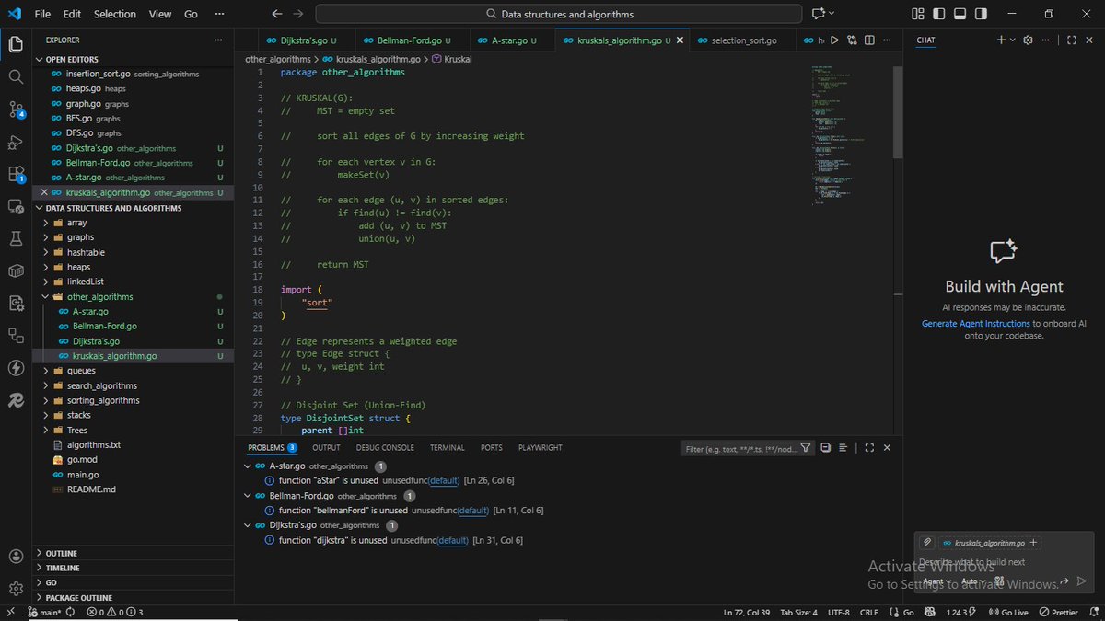This screenshot has height=621, width=1105.
Task: Open notifications bell in status bar
Action: (1093, 612)
